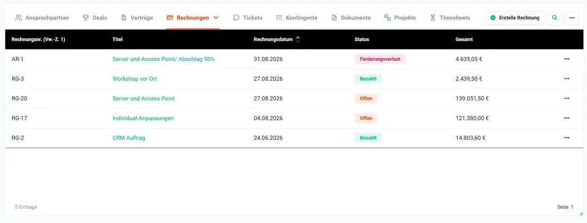Select invoice number RG-17
This screenshot has height=223, width=587.
click(20, 118)
